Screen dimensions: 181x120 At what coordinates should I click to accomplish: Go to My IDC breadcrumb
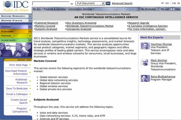point(37,9)
